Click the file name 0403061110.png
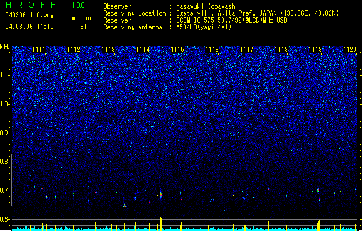The width and height of the screenshot is (363, 231). coord(29,15)
